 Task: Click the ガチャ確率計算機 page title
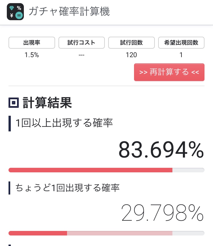point(69,12)
